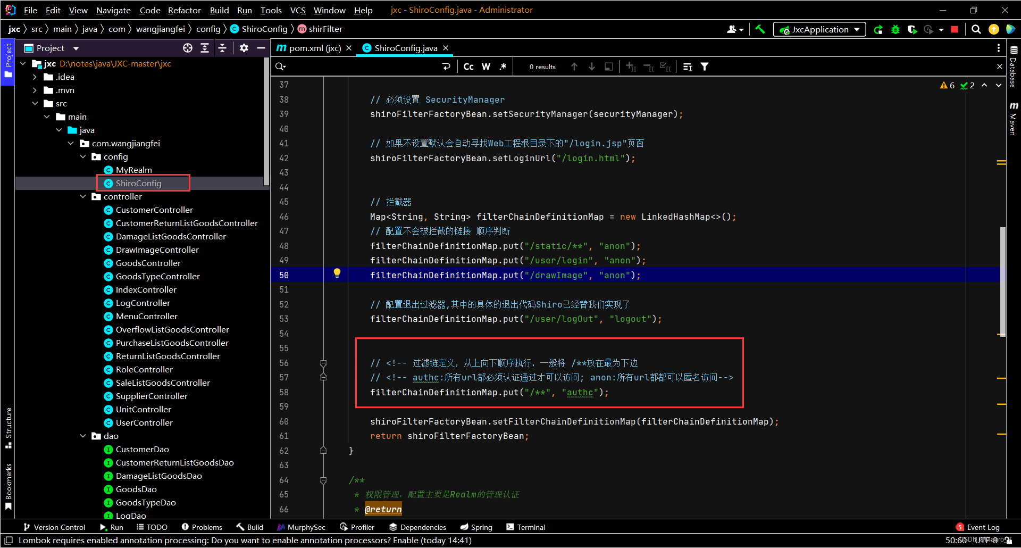
Task: Open the Problems tool window
Action: pos(202,527)
